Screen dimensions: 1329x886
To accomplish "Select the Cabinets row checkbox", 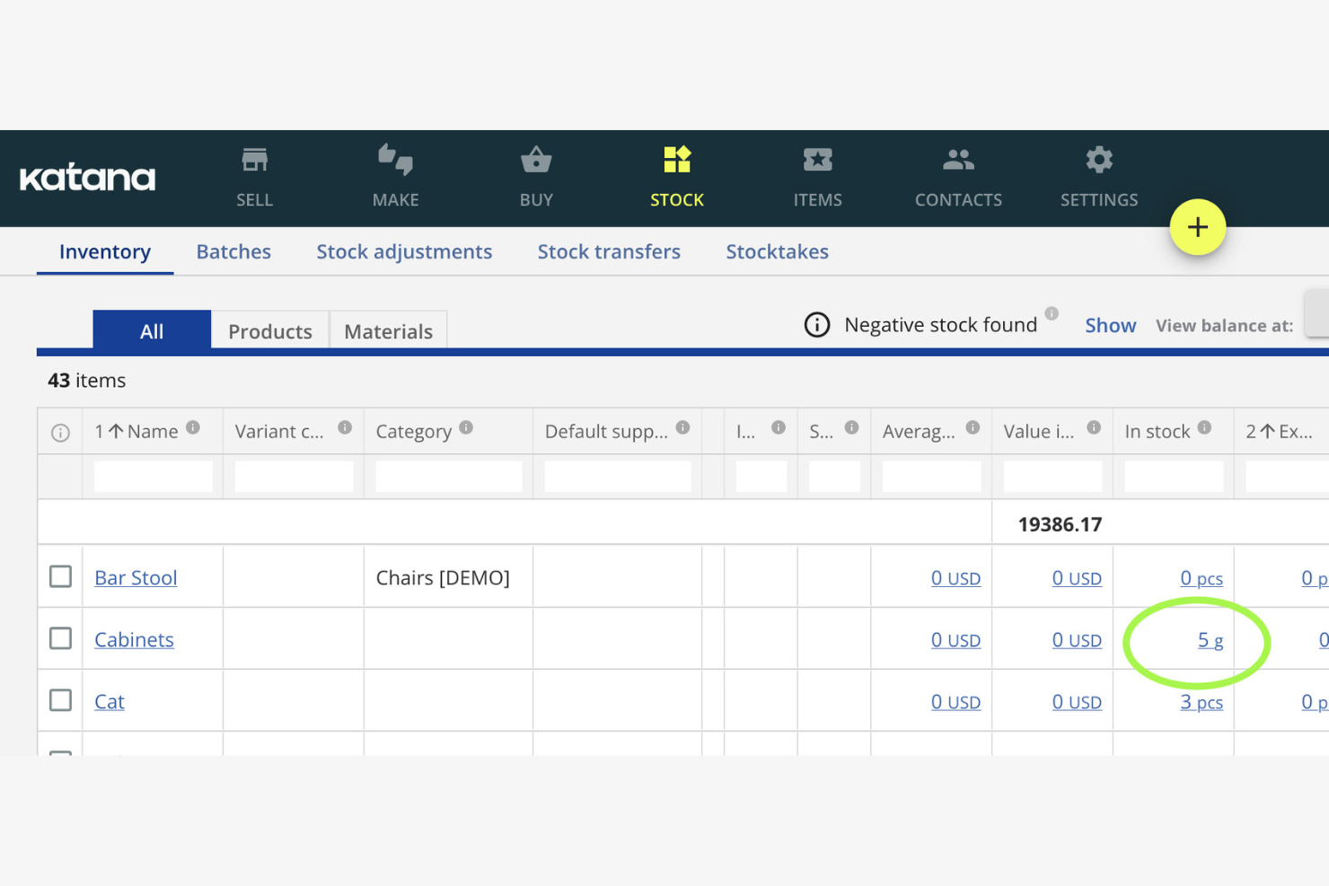I will [x=60, y=638].
